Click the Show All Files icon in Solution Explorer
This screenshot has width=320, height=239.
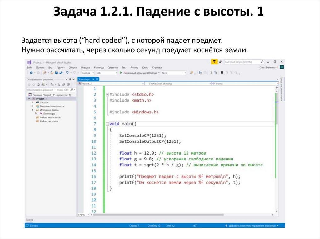68,84
